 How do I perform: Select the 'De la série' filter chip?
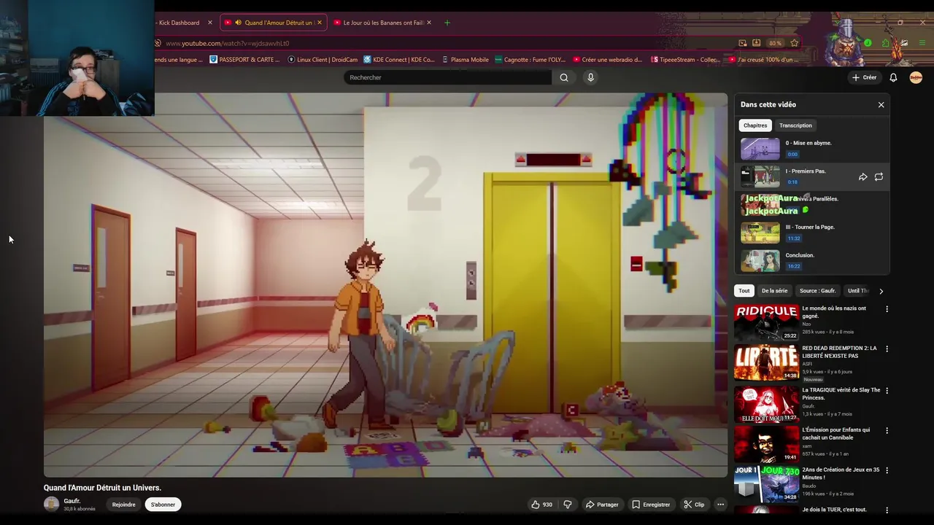[x=774, y=291]
